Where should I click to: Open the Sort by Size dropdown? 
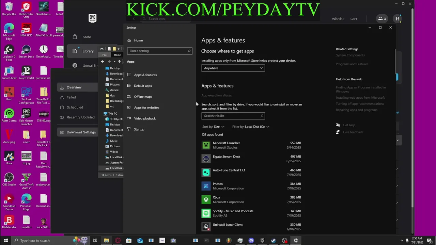213,127
